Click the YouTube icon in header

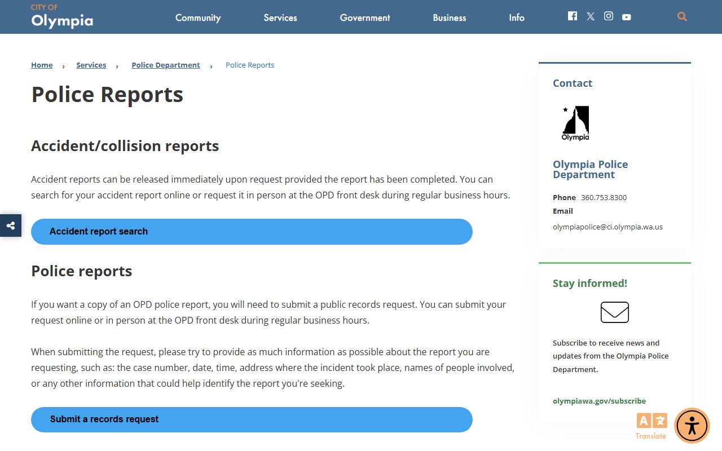tap(627, 17)
